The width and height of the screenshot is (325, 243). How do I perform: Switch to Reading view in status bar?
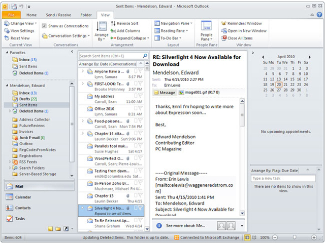tap(254, 237)
